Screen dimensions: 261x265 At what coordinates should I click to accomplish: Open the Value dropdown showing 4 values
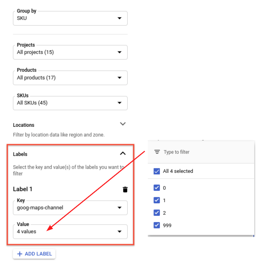[70, 231]
